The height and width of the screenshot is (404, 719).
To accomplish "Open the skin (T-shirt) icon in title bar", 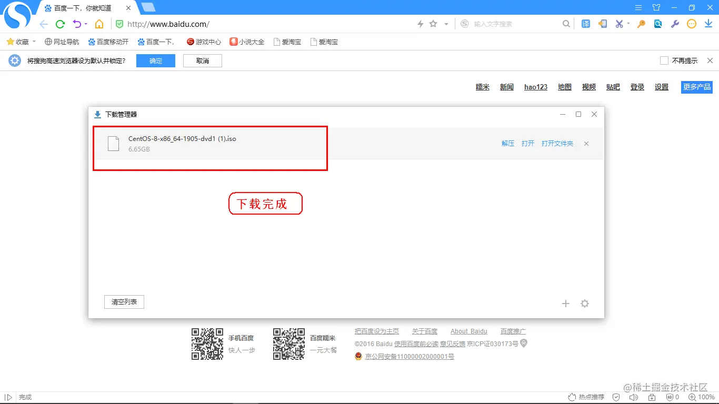I will (x=656, y=7).
